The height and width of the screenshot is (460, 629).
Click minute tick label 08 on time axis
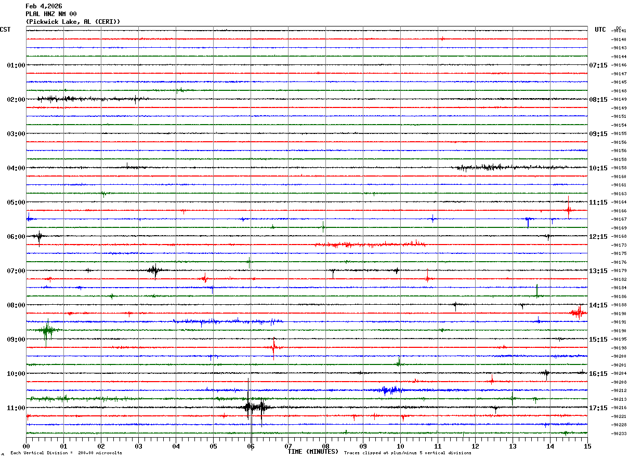326,447
